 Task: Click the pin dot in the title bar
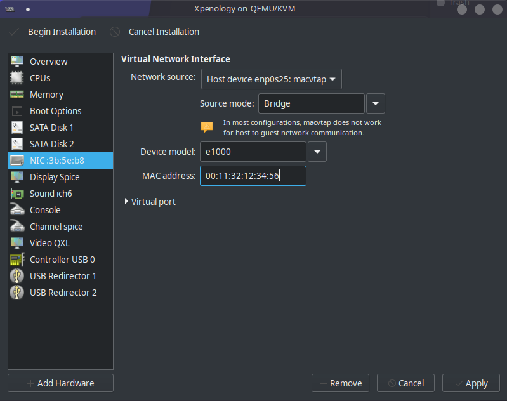28,10
